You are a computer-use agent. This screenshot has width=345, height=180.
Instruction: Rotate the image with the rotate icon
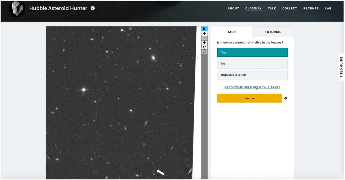point(204,47)
